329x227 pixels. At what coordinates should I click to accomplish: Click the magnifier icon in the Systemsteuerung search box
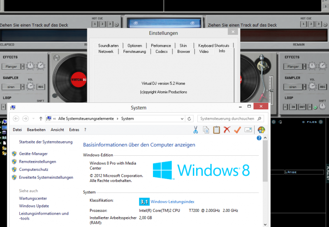[x=259, y=118]
